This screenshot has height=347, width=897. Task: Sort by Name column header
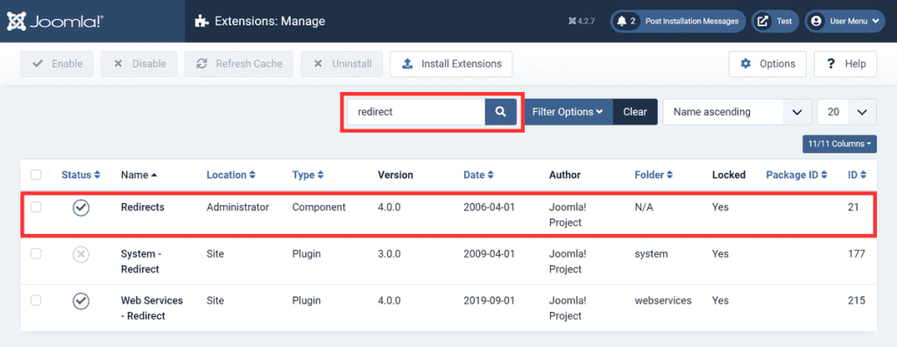point(139,174)
